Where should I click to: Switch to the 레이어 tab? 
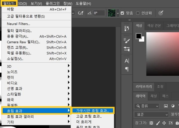click(x=141, y=96)
